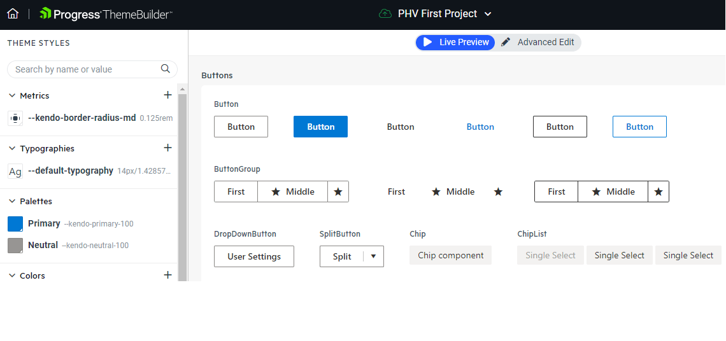Click the solid blue primary Button
The height and width of the screenshot is (341, 726).
(320, 127)
